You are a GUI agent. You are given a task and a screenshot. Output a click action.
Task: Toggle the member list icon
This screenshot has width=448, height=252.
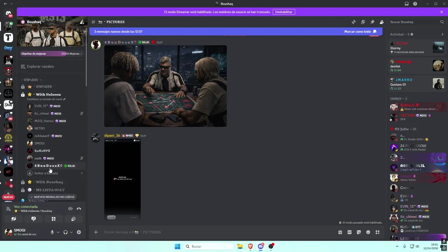click(x=382, y=22)
